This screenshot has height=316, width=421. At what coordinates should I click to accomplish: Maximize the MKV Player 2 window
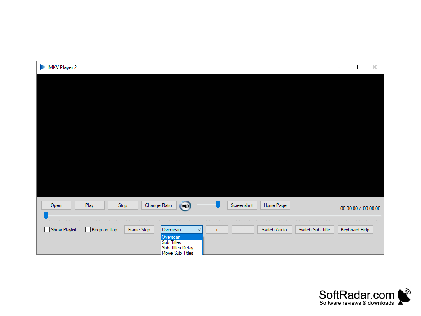pyautogui.click(x=356, y=67)
